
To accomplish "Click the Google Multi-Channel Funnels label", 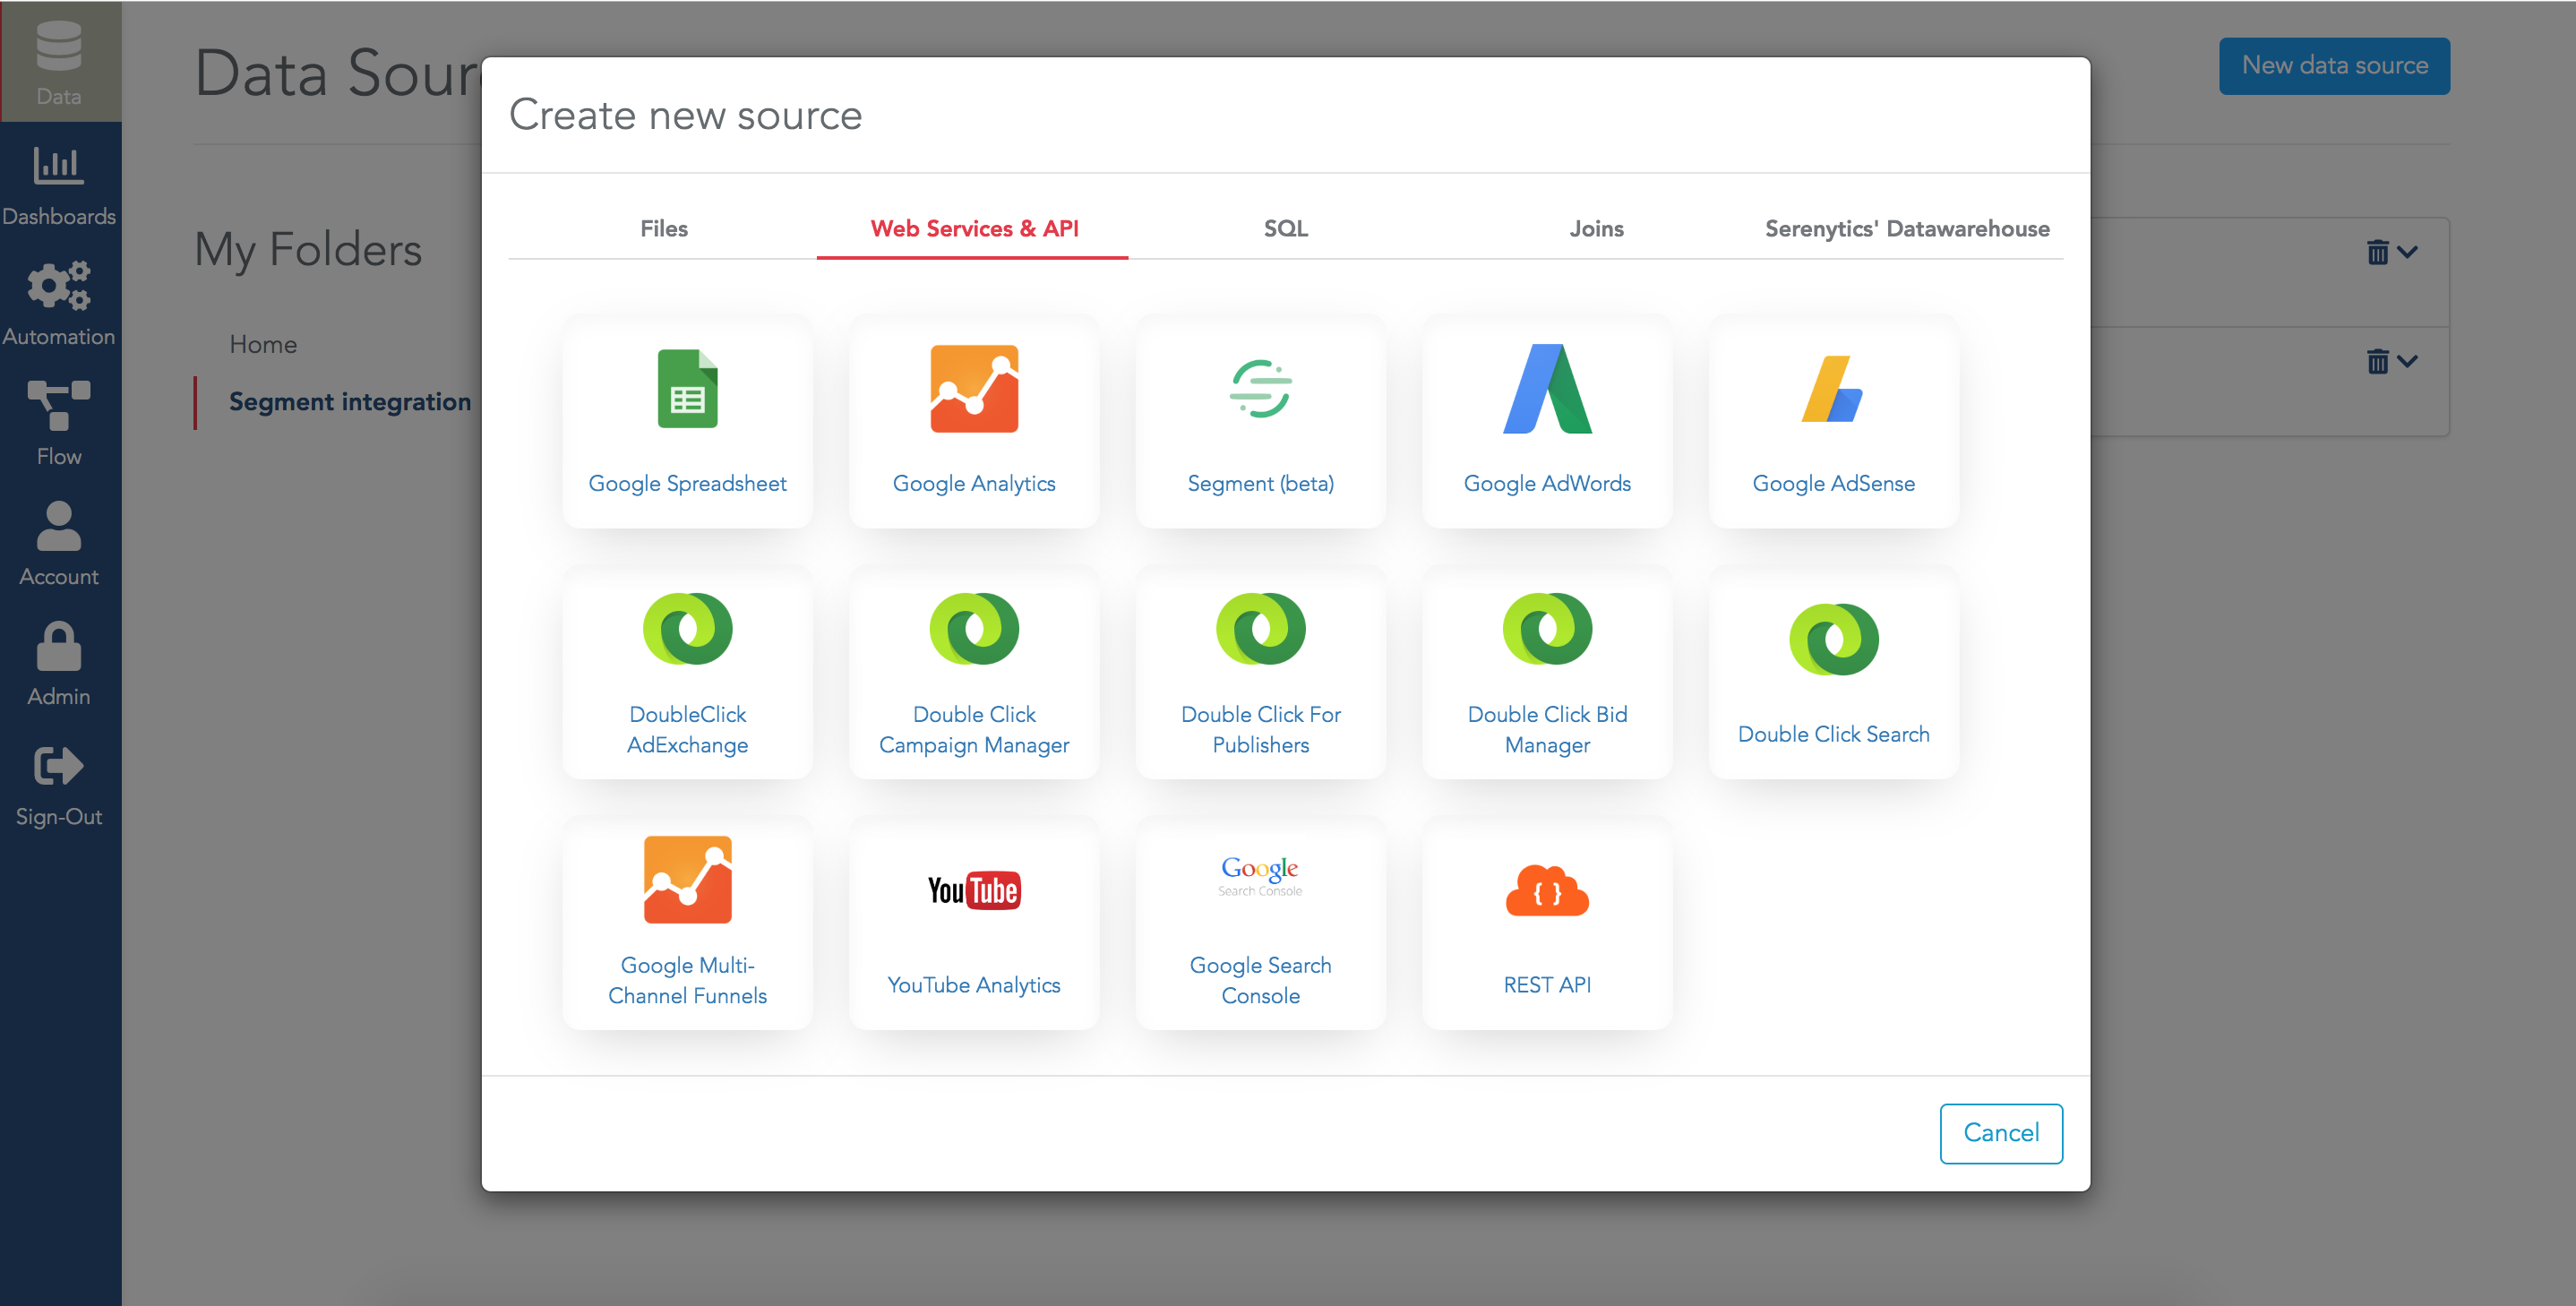I will coord(688,980).
